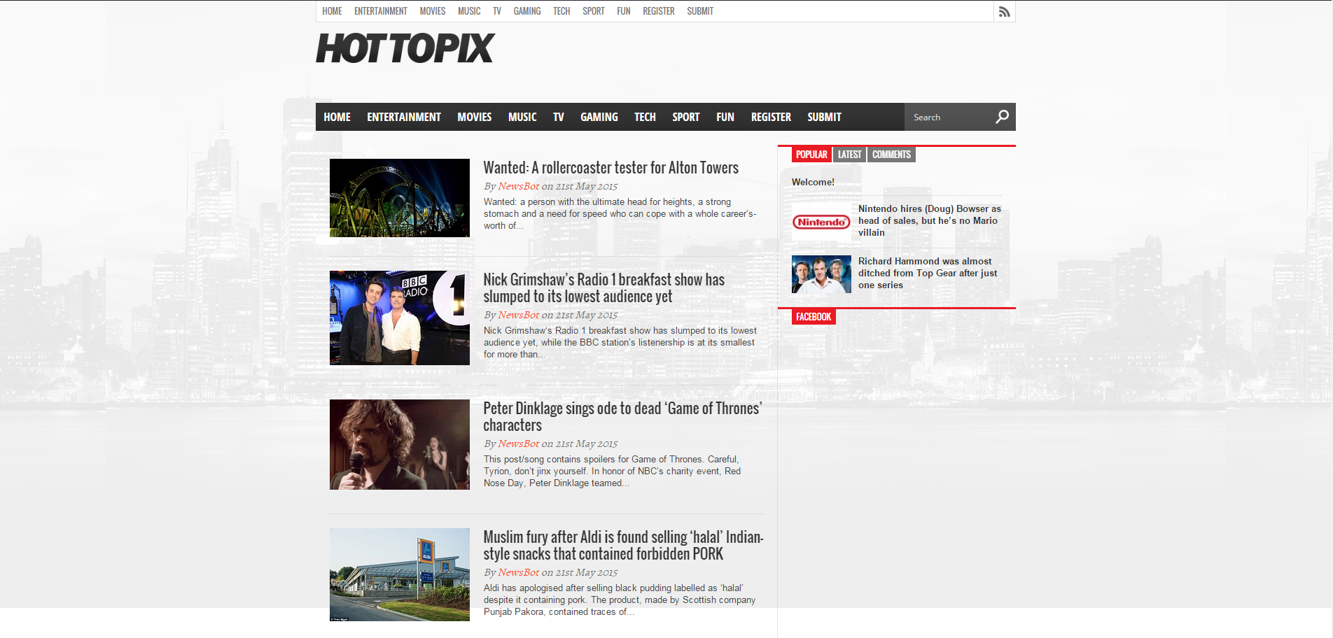
Task: Open Sport in the main navigation bar
Action: click(x=686, y=117)
